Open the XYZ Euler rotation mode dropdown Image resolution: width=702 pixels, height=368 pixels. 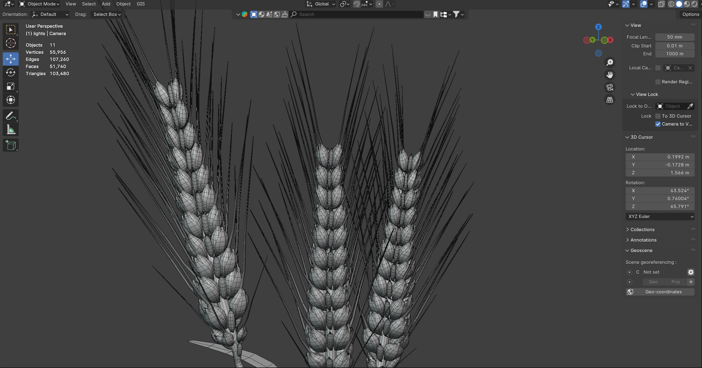click(660, 216)
